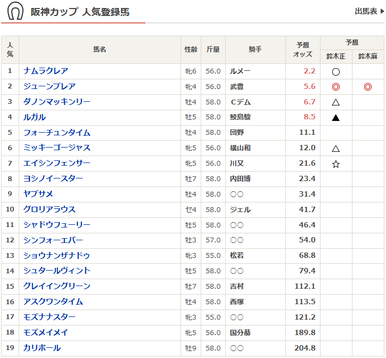Open horse page for ナムラクレア
This screenshot has width=386, height=358.
tap(46, 71)
